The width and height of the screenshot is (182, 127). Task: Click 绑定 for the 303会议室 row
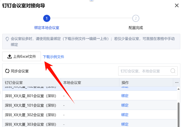(125, 124)
